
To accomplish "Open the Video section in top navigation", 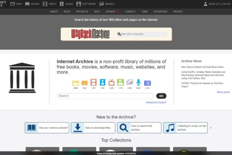I will [49, 4].
